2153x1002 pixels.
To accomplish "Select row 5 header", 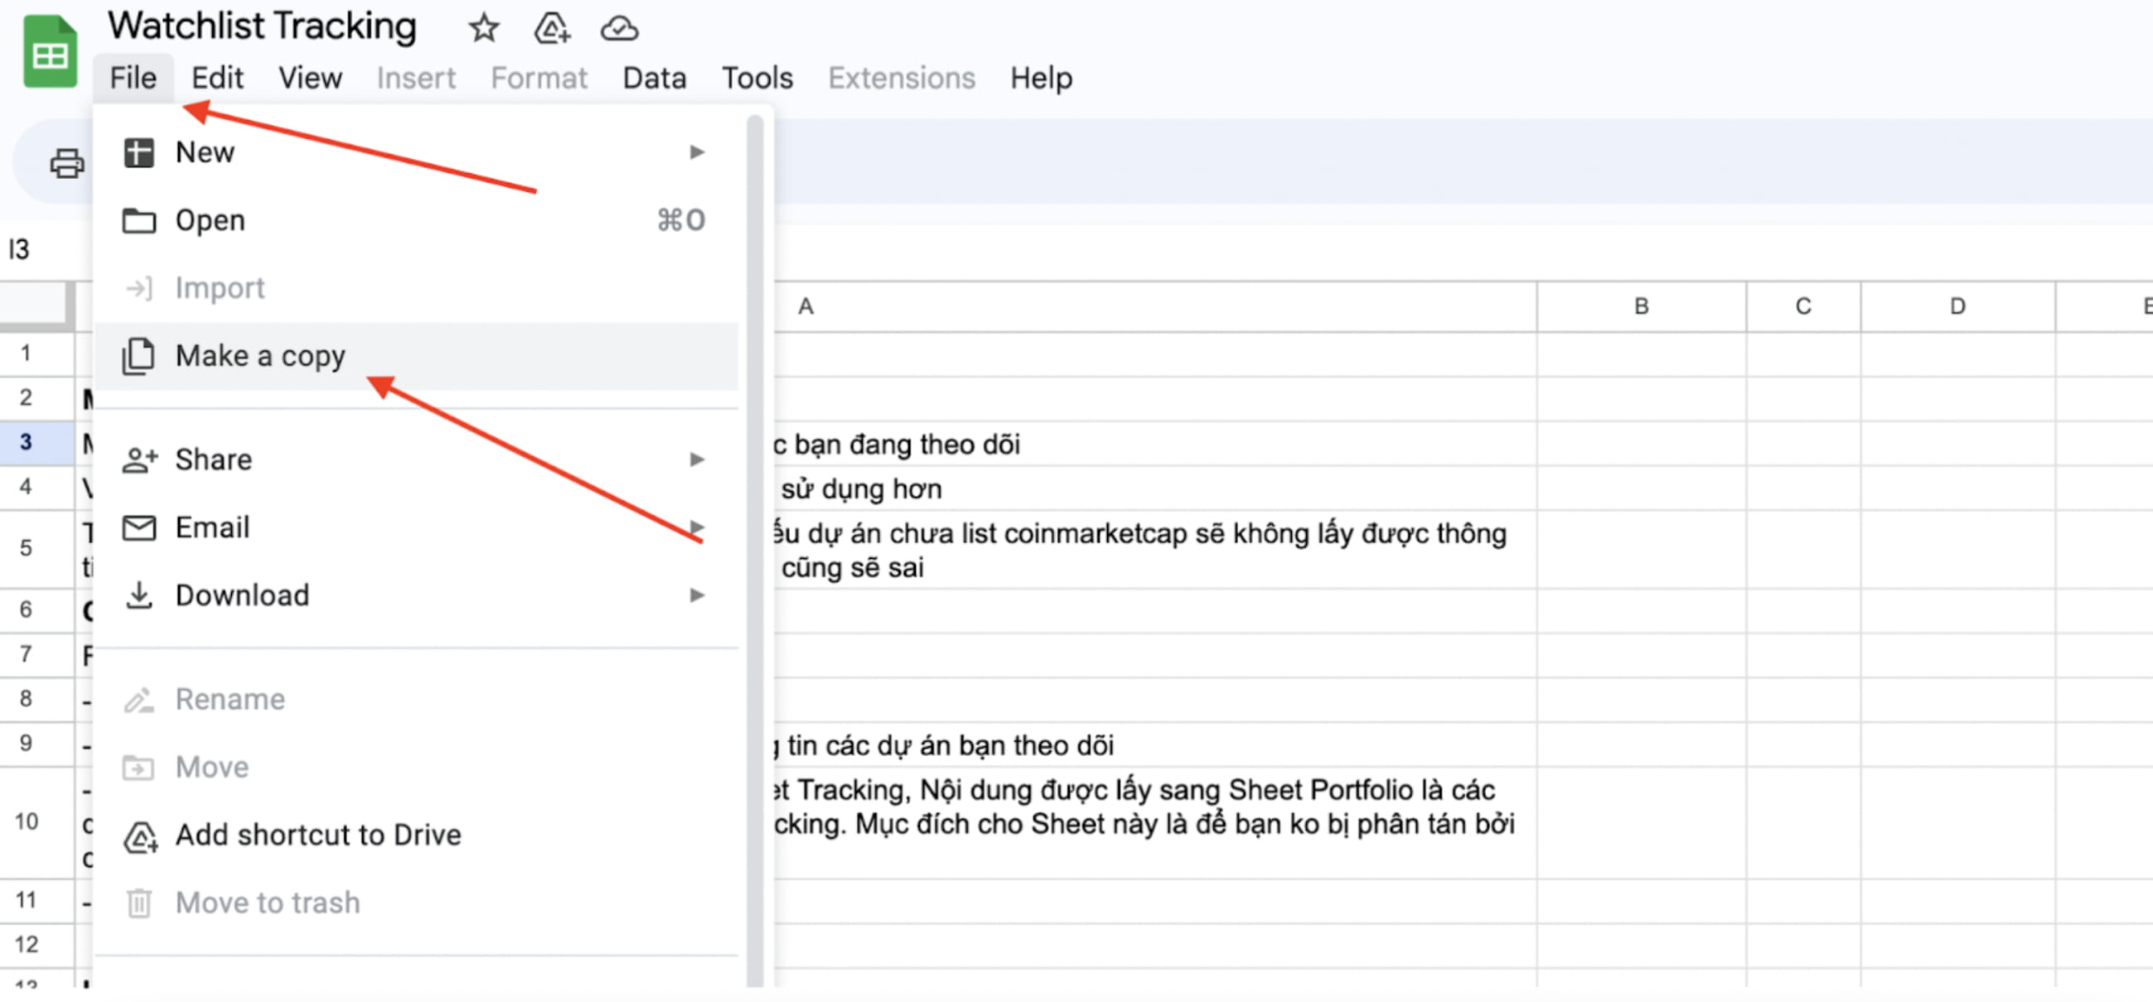I will click(26, 547).
